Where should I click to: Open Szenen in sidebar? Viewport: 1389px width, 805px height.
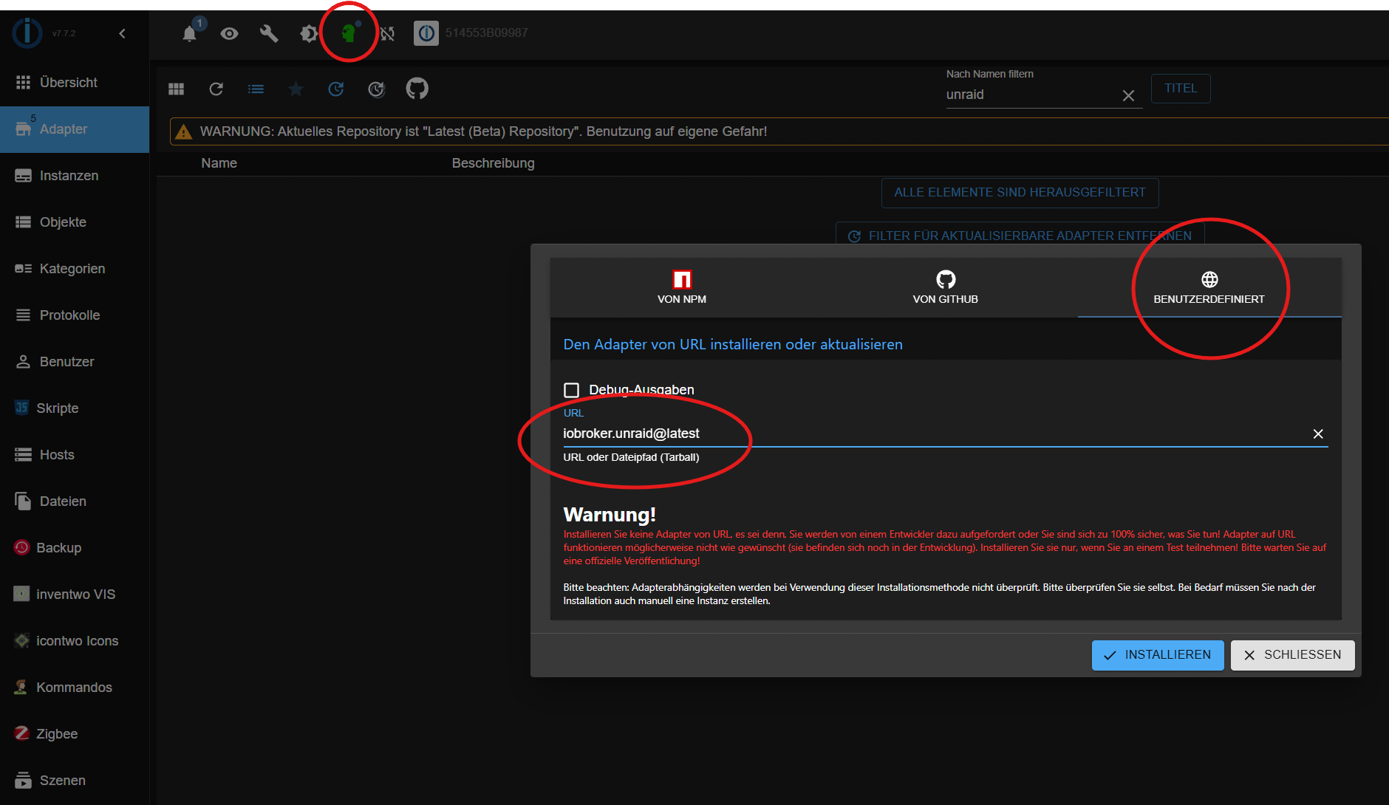pos(75,781)
